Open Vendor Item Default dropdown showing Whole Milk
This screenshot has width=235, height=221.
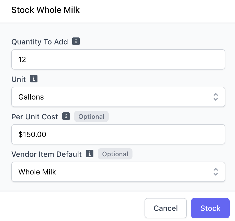(x=118, y=172)
